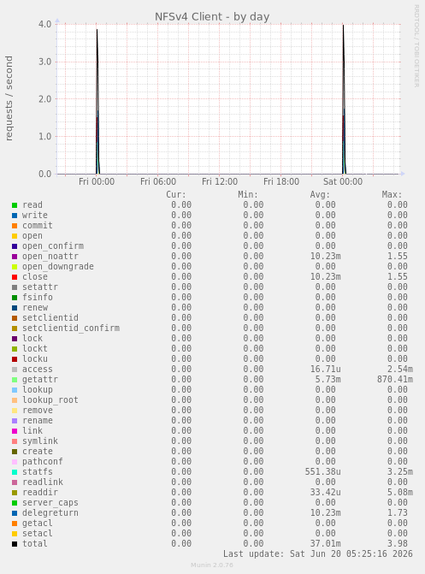Select the pathconf legend label

(43, 462)
